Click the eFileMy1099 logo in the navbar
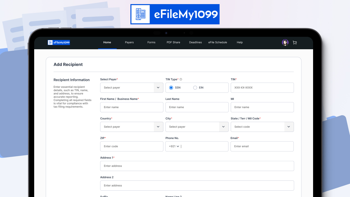 point(59,42)
